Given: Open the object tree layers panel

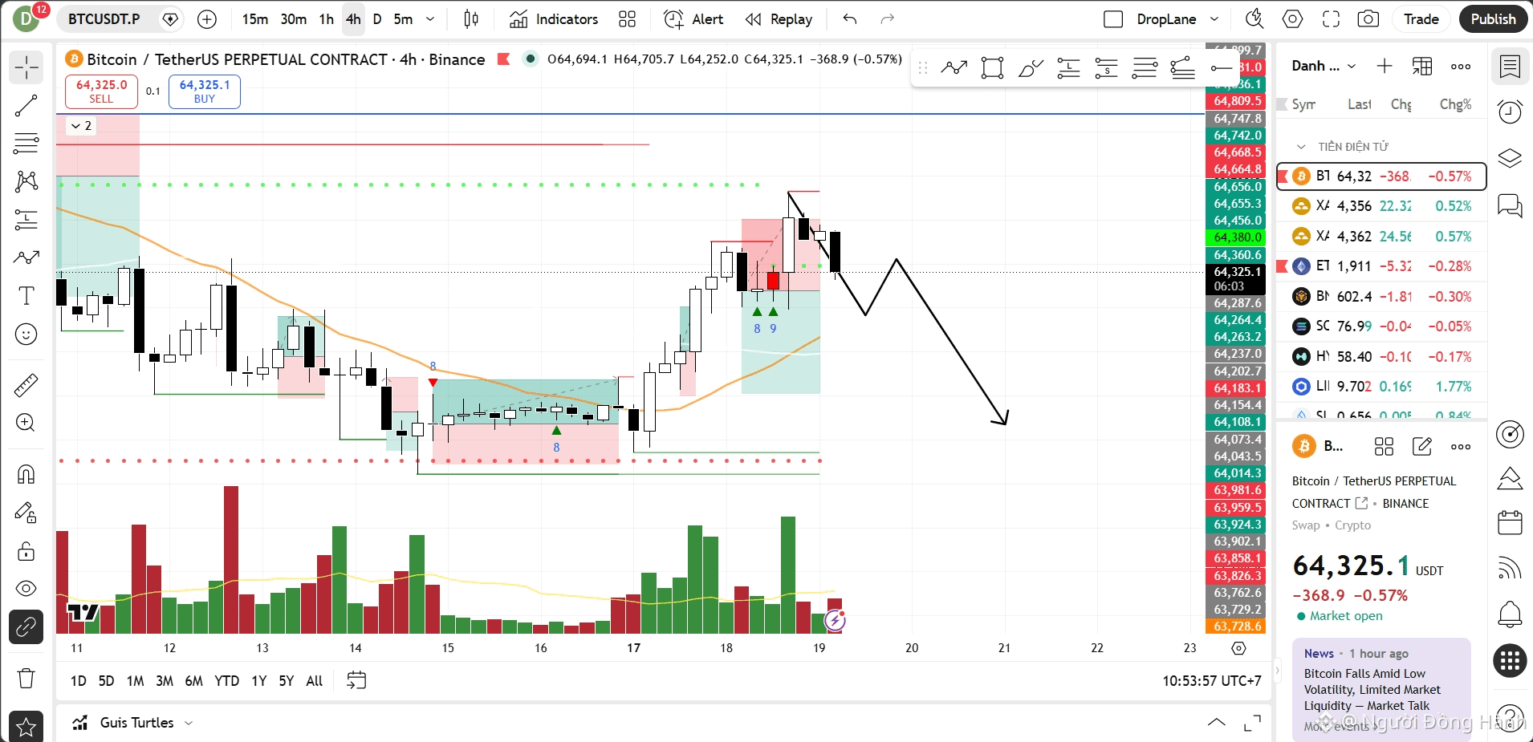Looking at the screenshot, I should coord(1510,158).
